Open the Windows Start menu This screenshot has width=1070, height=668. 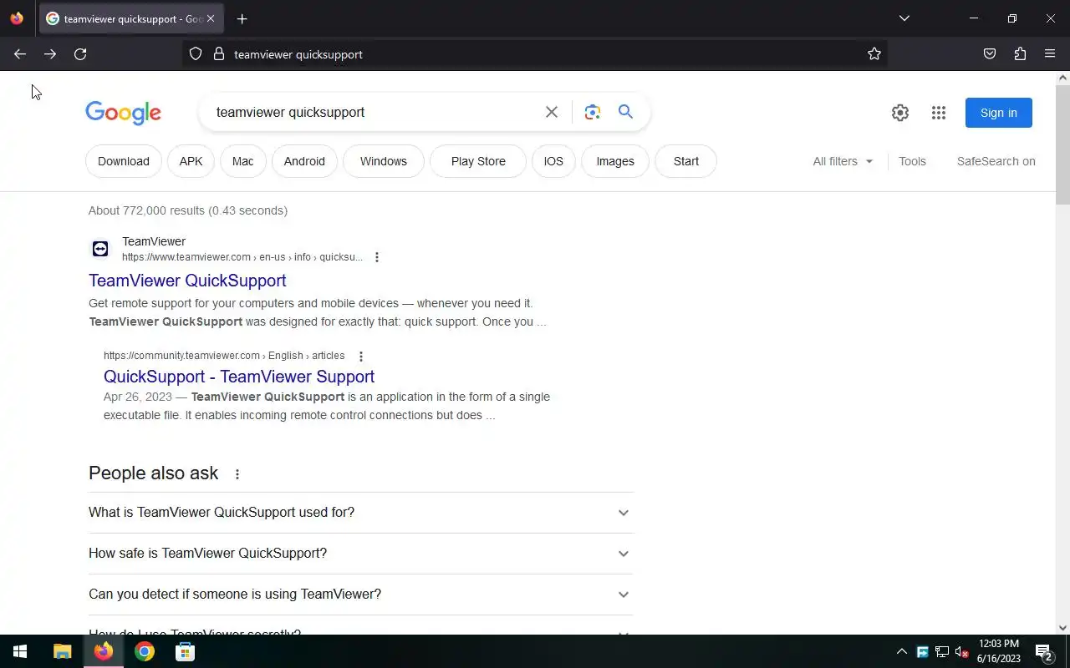click(20, 651)
